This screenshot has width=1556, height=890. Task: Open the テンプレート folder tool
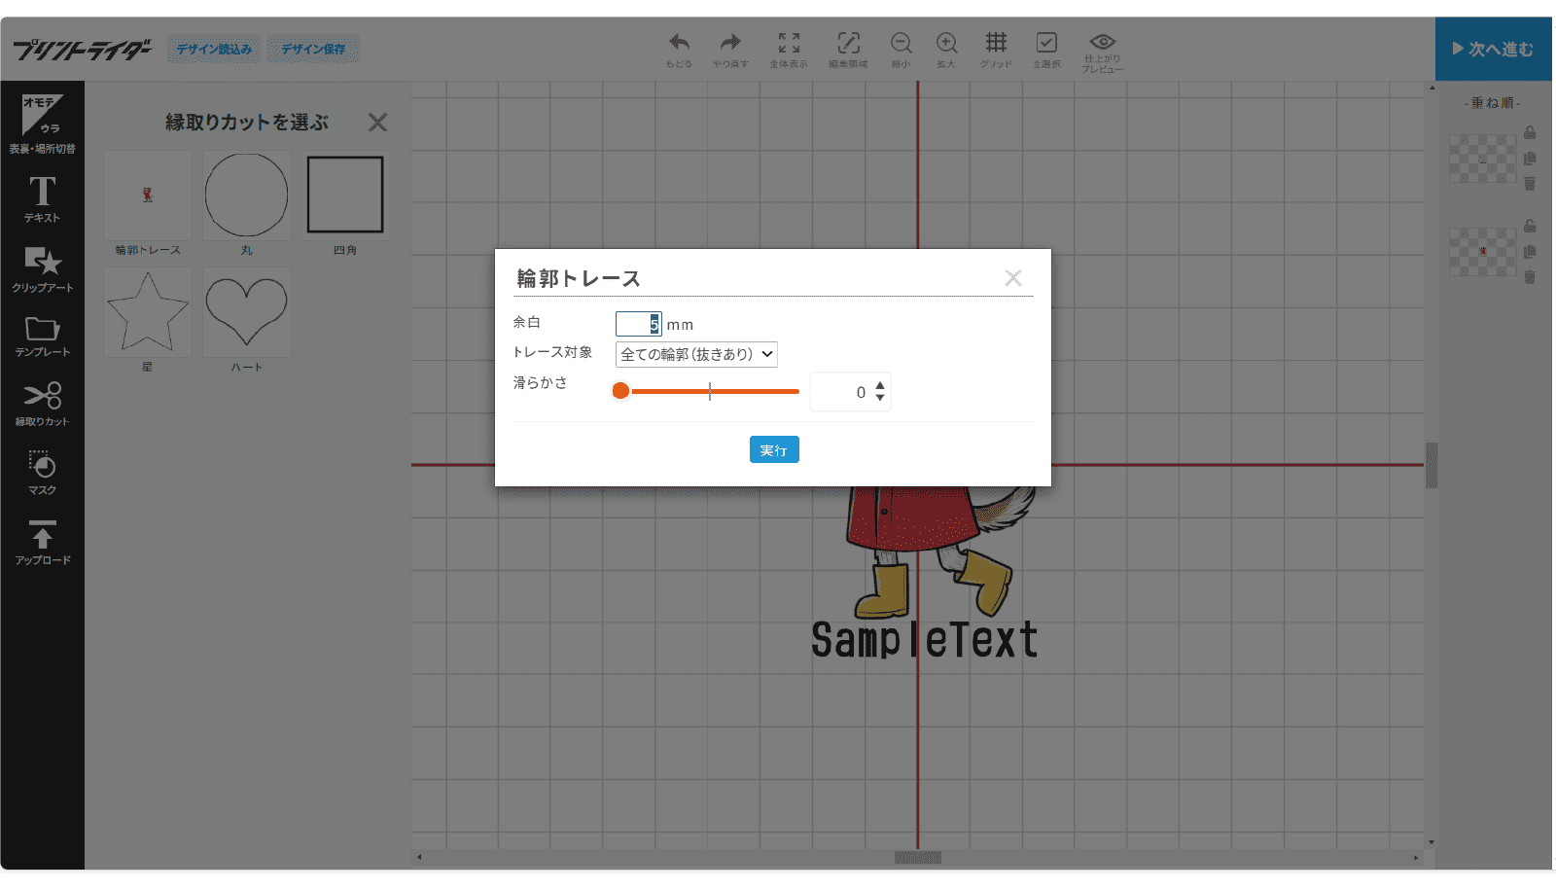pyautogui.click(x=42, y=337)
